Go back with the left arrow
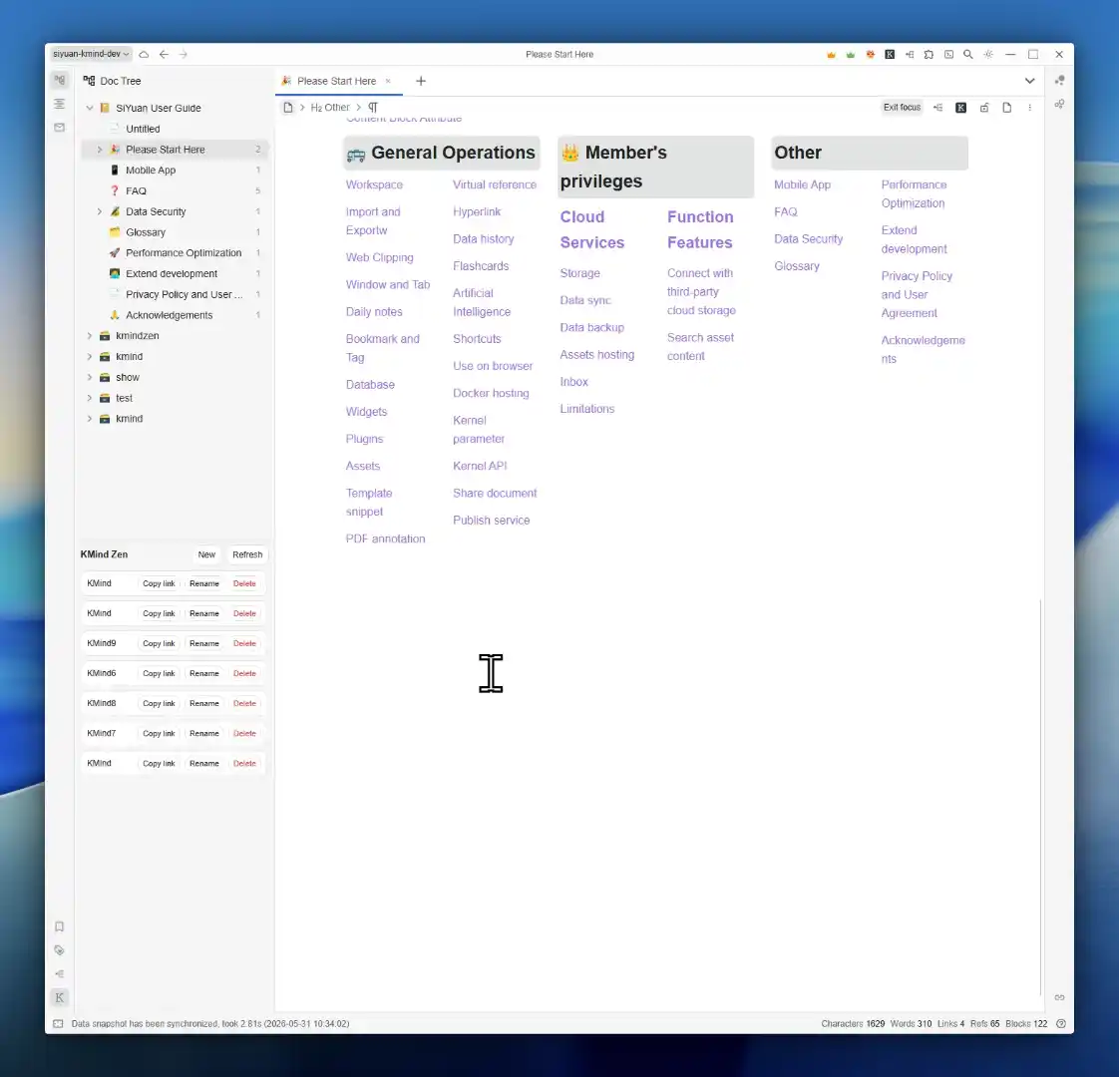The height and width of the screenshot is (1077, 1119). coord(164,54)
